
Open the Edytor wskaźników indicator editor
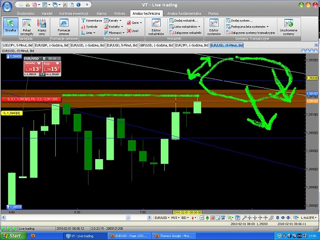pyautogui.click(x=156, y=27)
